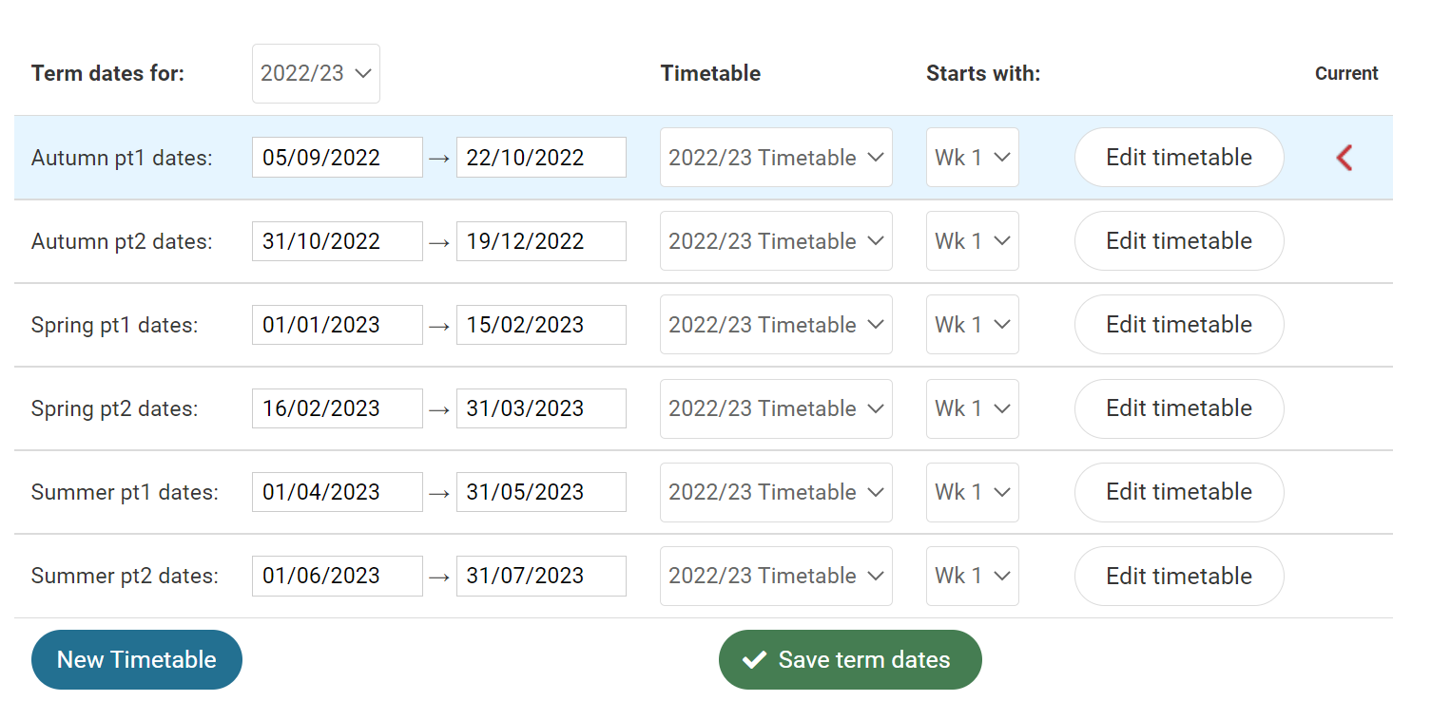Expand Autumn pt1 timetable dropdown
Image resolution: width=1451 pixels, height=720 pixels.
(x=776, y=158)
